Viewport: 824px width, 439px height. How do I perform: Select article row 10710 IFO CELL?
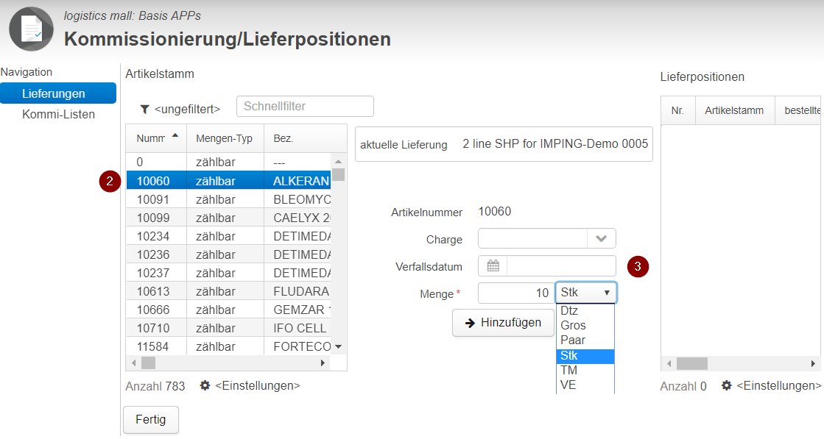tap(228, 328)
